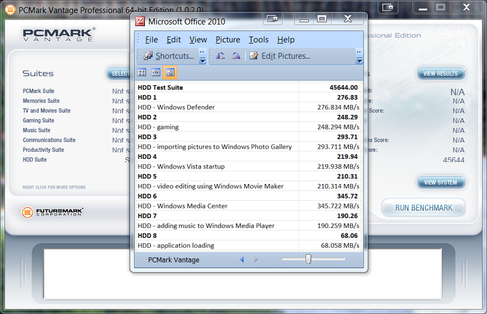The width and height of the screenshot is (487, 314).
Task: Click the View System button
Action: coord(441,182)
